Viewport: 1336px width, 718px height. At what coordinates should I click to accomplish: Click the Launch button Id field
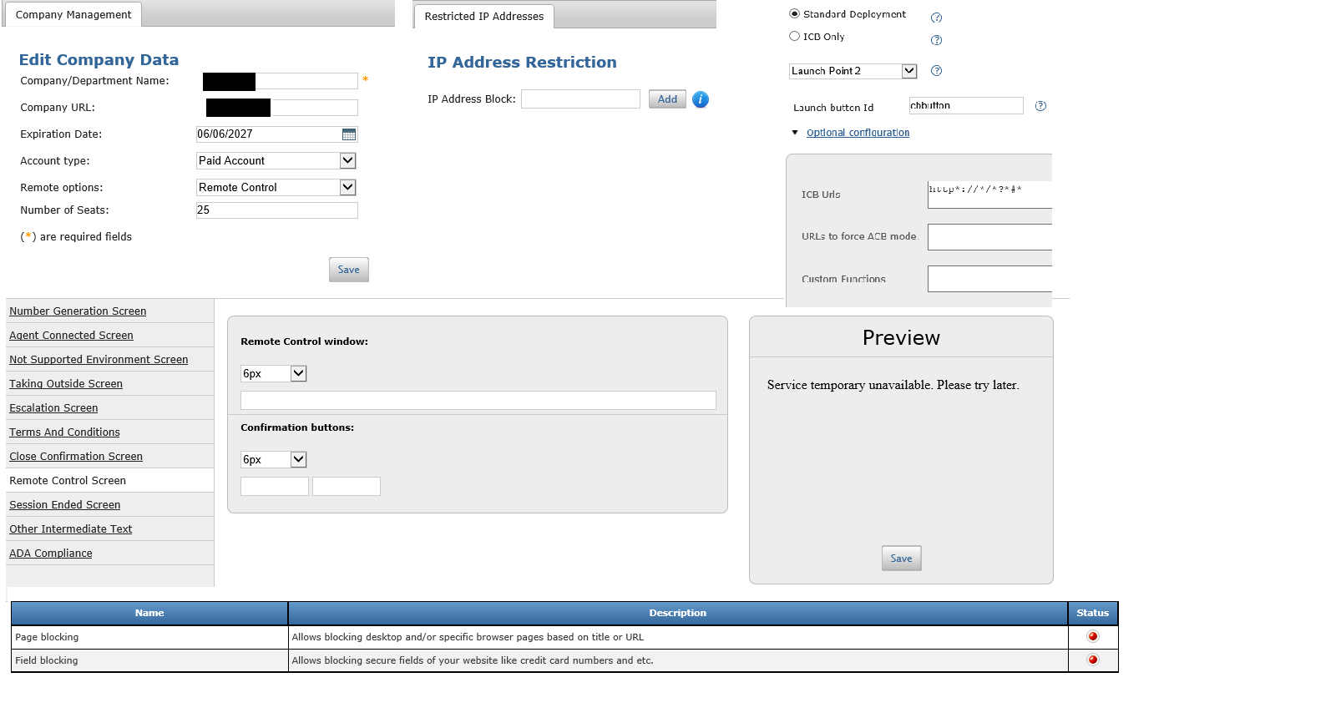(x=966, y=106)
